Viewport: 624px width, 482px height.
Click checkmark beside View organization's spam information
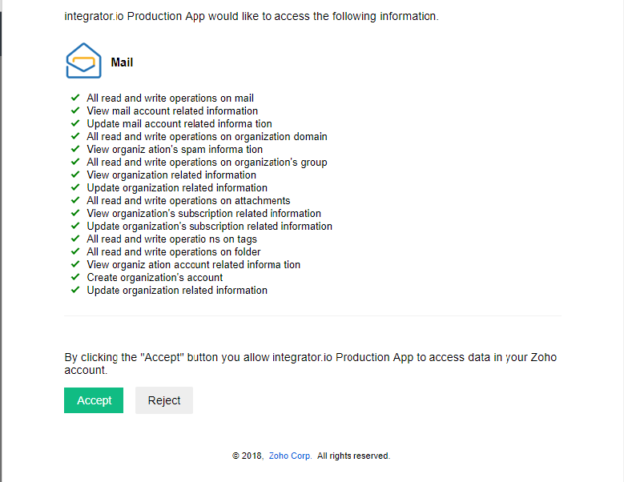coord(75,149)
